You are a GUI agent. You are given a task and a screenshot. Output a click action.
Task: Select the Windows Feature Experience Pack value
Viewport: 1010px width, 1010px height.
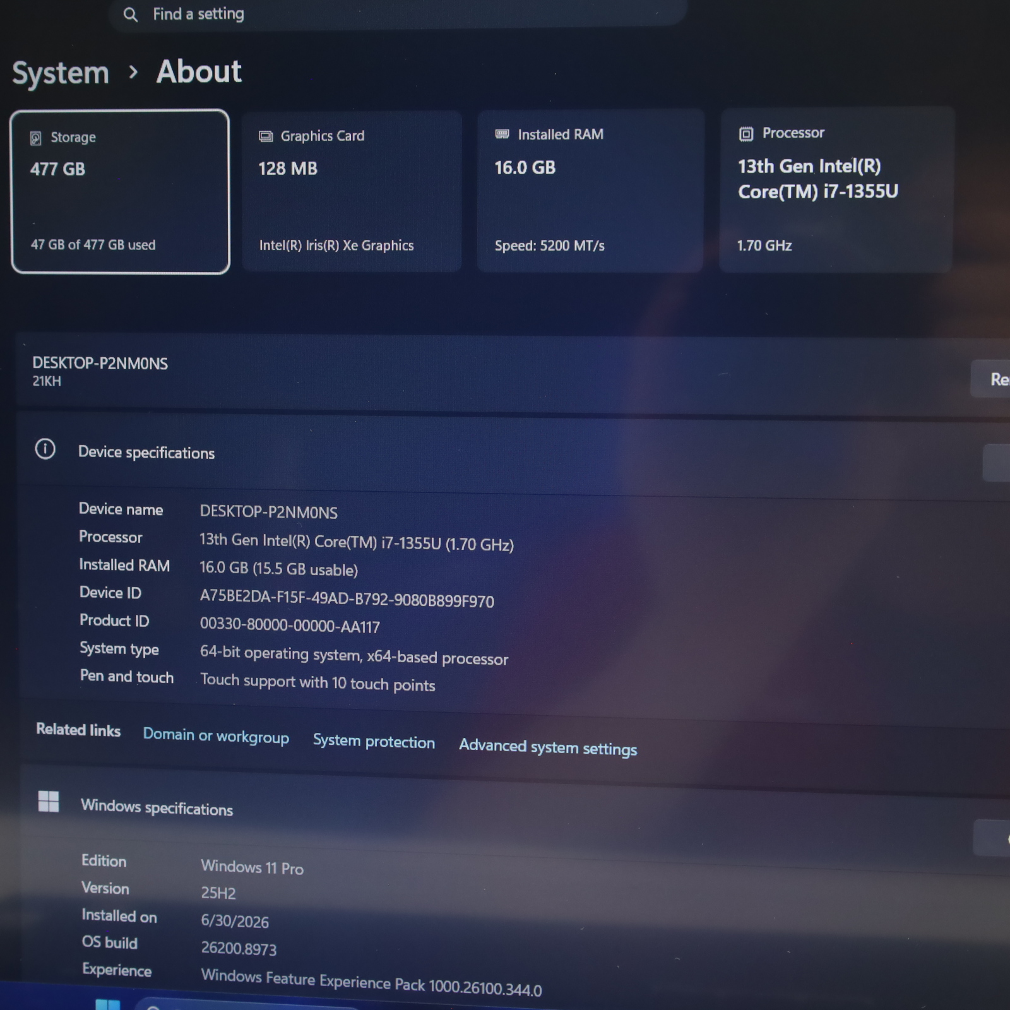coord(372,982)
